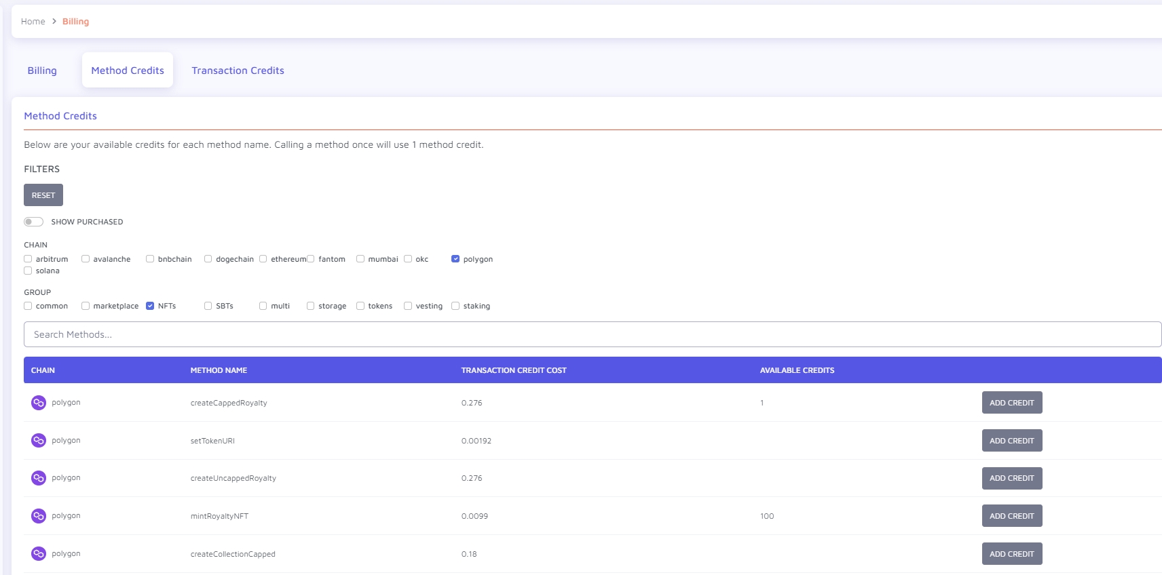Click the polygon icon in createUncappedRoyalty row
1162x575 pixels.
click(39, 478)
